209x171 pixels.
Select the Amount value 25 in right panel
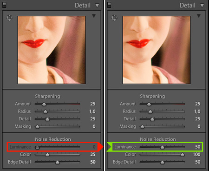tap(198, 104)
